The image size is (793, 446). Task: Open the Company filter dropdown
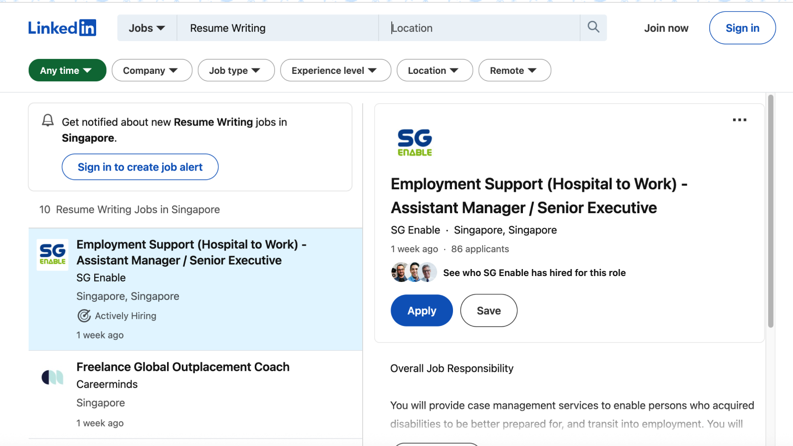pos(152,70)
